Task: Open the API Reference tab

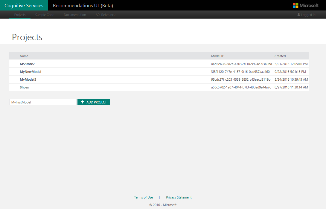Action: 105,15
